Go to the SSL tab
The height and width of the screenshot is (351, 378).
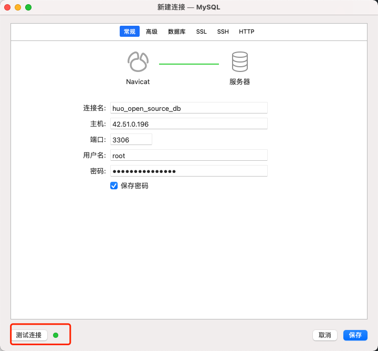click(x=201, y=32)
